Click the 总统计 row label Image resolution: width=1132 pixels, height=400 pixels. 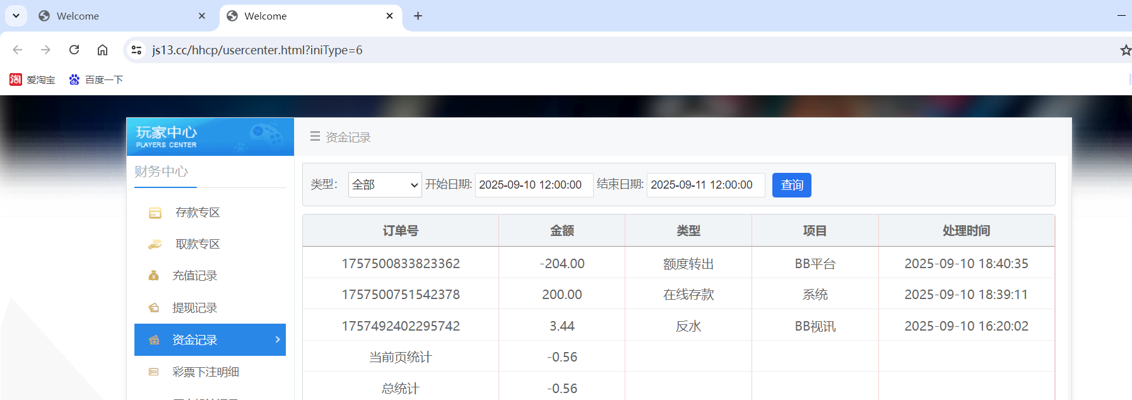401,389
